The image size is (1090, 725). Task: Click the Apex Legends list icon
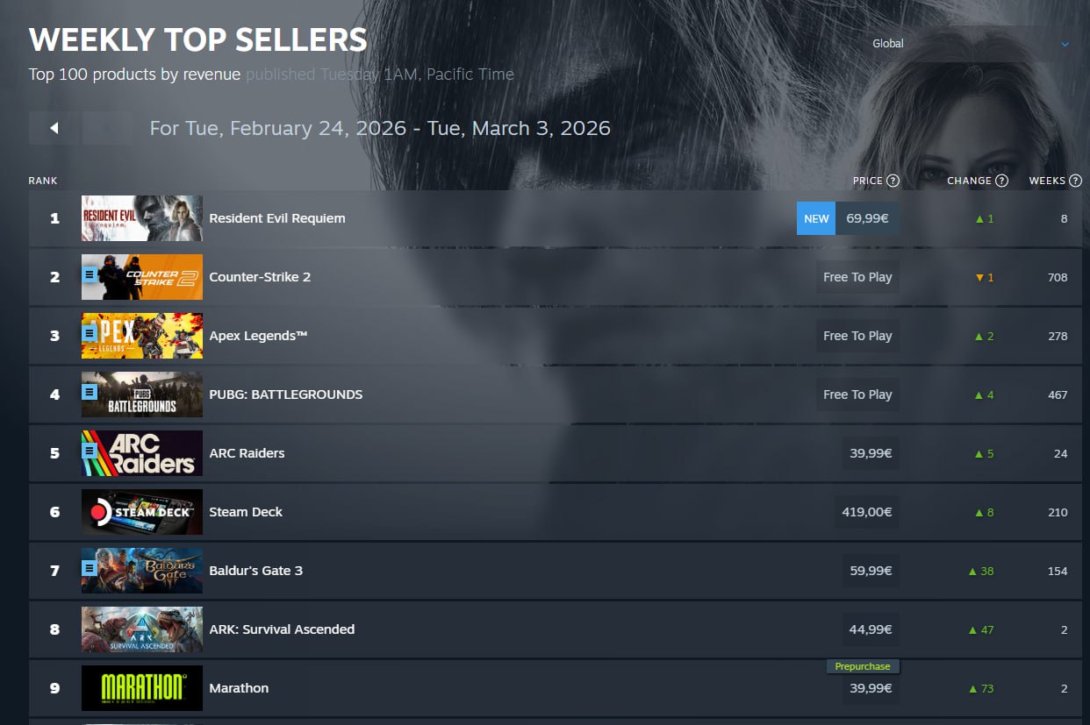(x=89, y=333)
